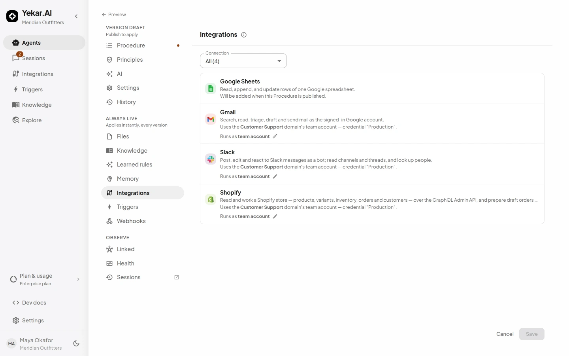This screenshot has width=569, height=356.
Task: Select the Gmail integration title
Action: [x=228, y=112]
